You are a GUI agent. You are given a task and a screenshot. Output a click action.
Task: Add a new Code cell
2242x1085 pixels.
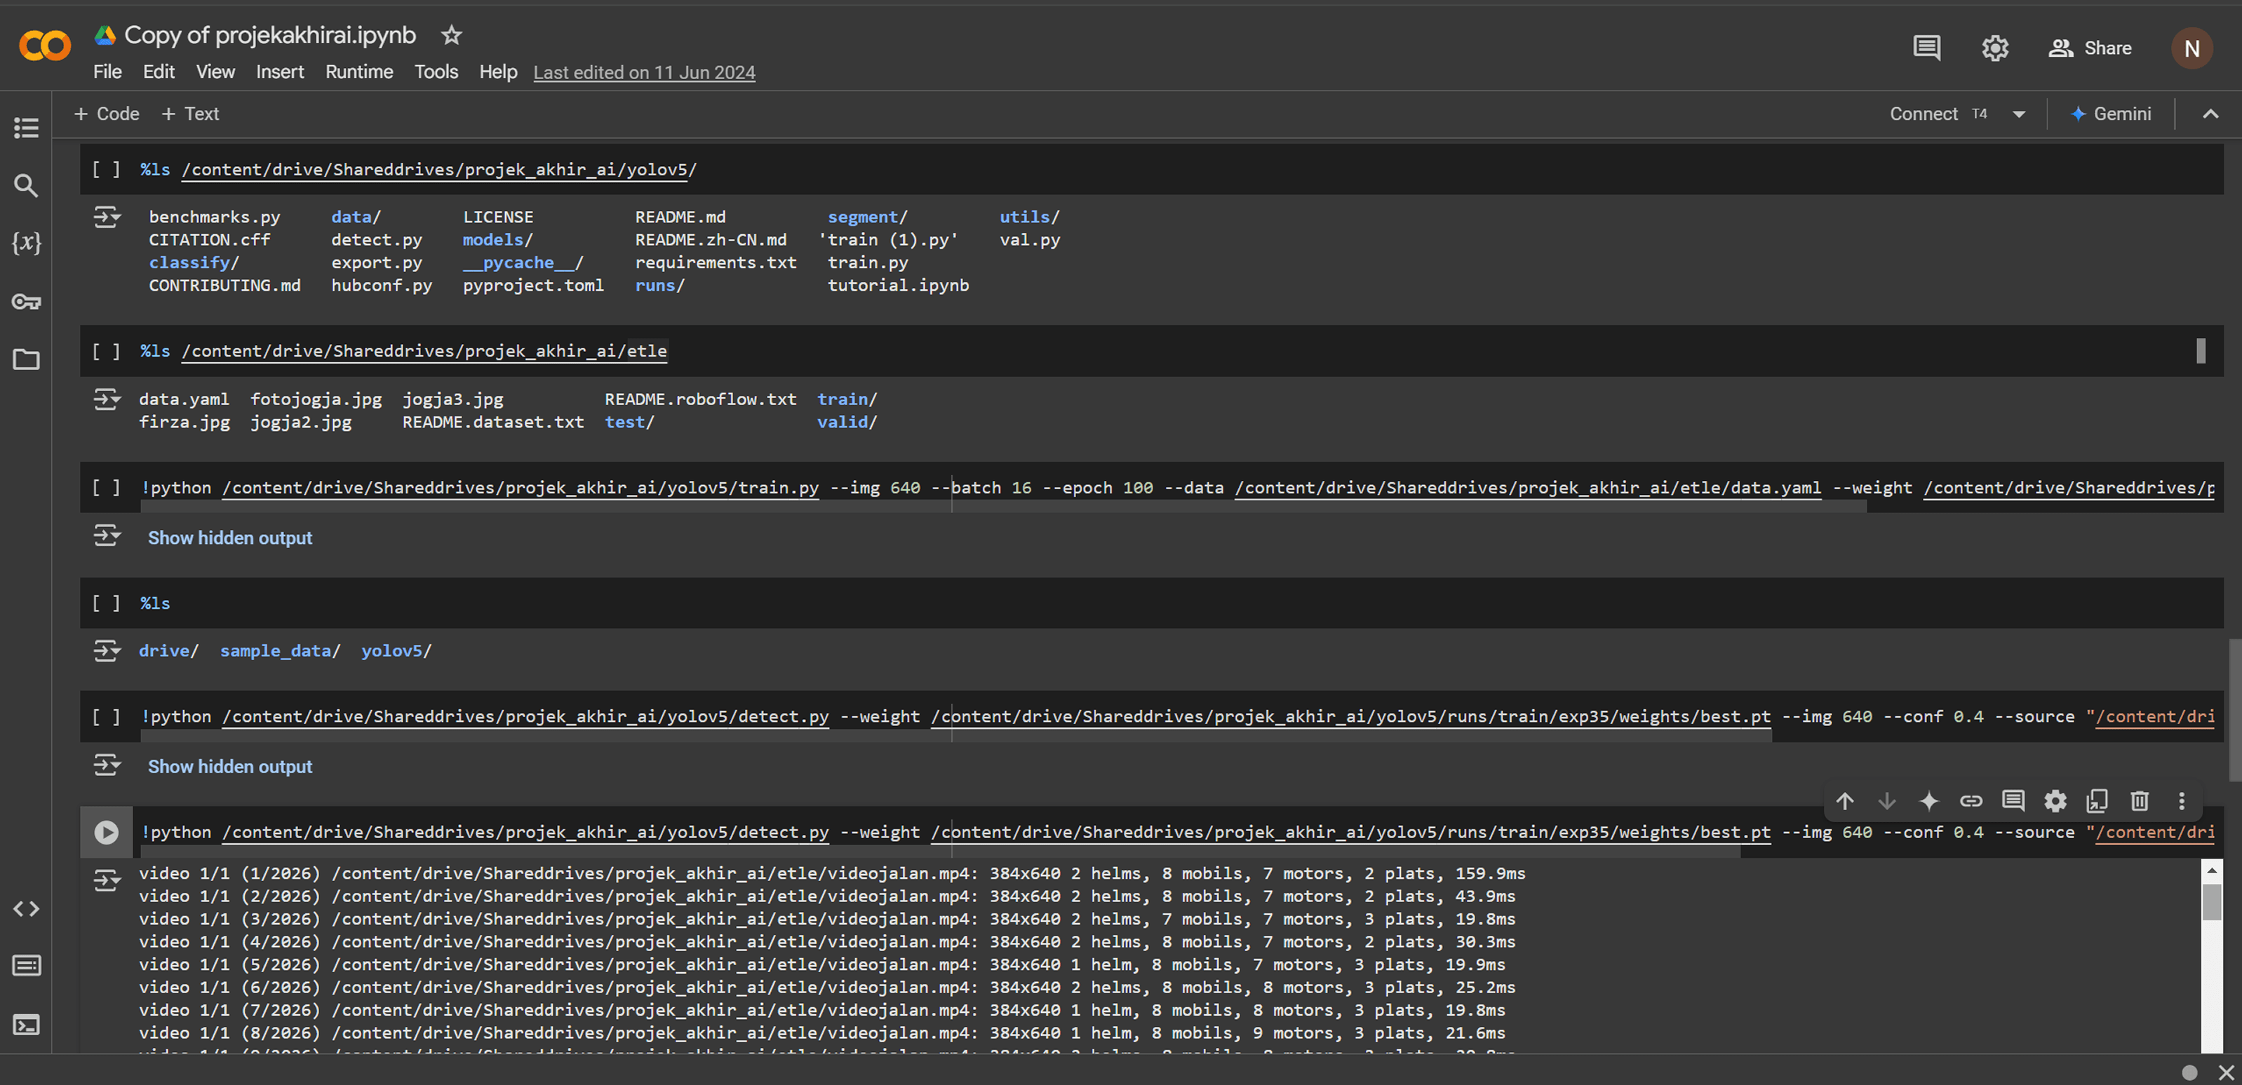106,114
